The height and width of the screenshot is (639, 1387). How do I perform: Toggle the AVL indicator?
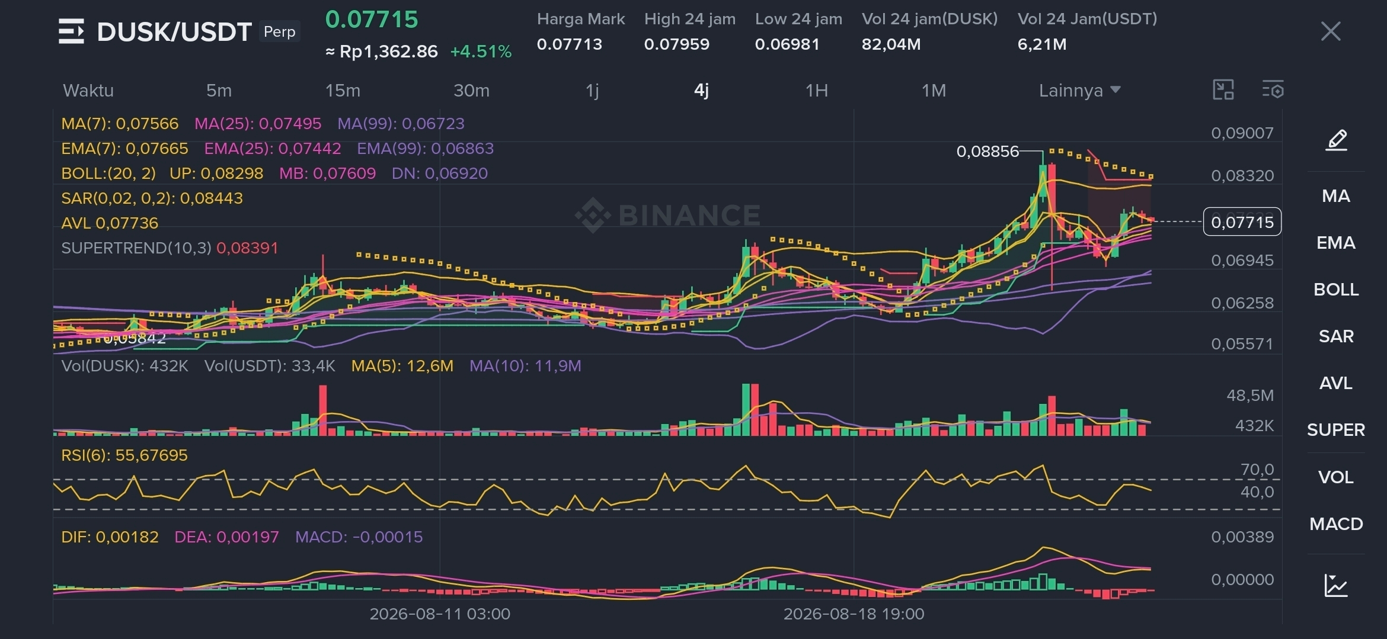1336,383
